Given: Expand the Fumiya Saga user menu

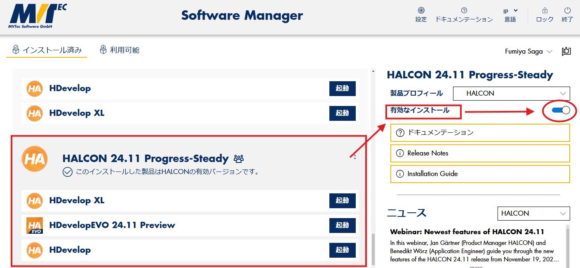Looking at the screenshot, I should (x=528, y=52).
